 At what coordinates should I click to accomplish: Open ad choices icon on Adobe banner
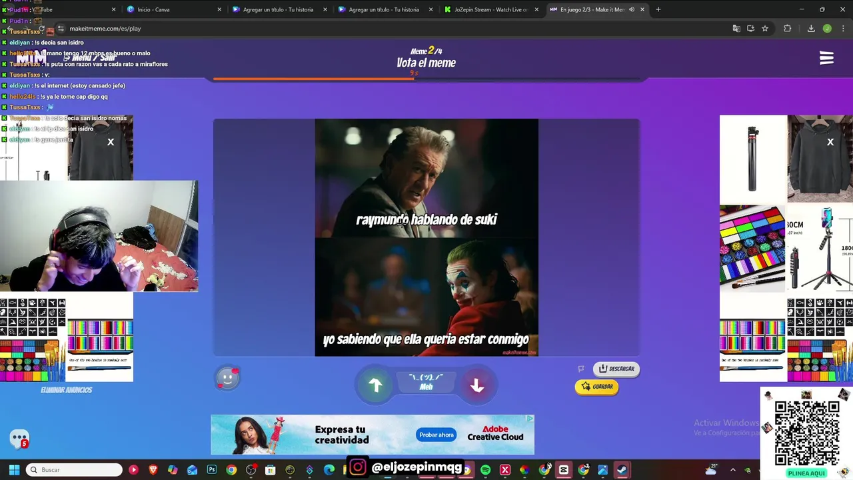[x=530, y=419]
